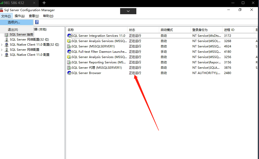Click the icon beside SQL Server (MSSQLSERVER1)

(x=69, y=46)
